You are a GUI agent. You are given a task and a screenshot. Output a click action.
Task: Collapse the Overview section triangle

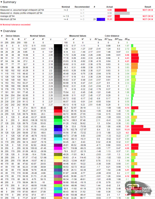point(1,31)
